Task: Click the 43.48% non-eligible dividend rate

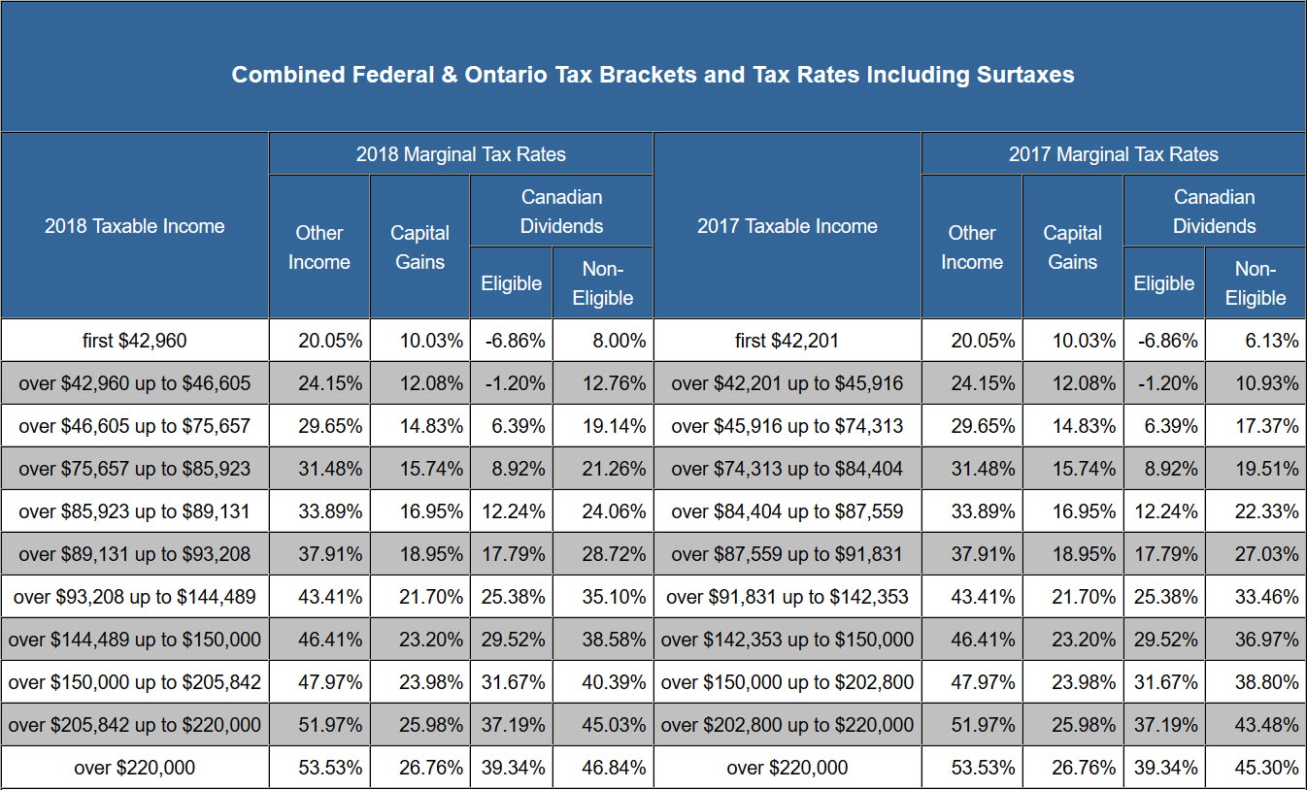Action: pyautogui.click(x=1256, y=724)
